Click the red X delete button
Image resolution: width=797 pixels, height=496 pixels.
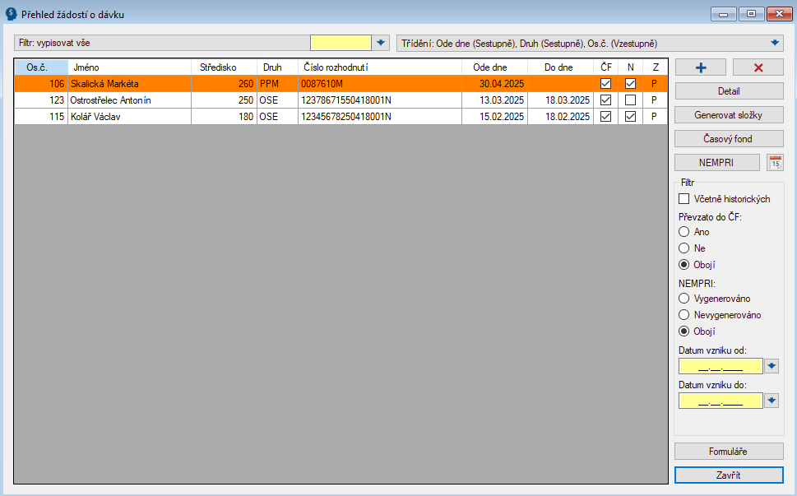(758, 67)
